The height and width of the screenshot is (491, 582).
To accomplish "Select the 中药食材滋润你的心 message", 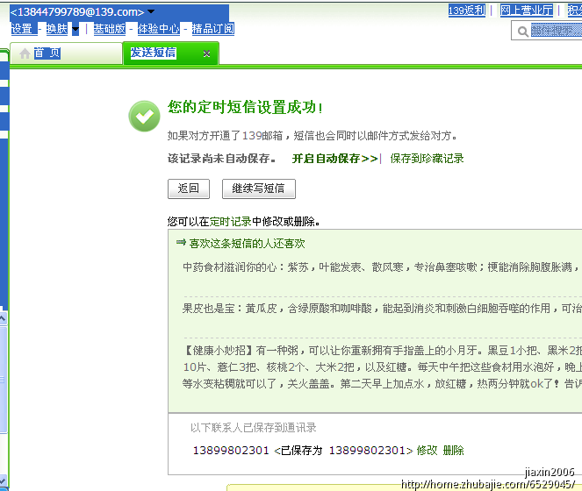I will click(x=383, y=267).
